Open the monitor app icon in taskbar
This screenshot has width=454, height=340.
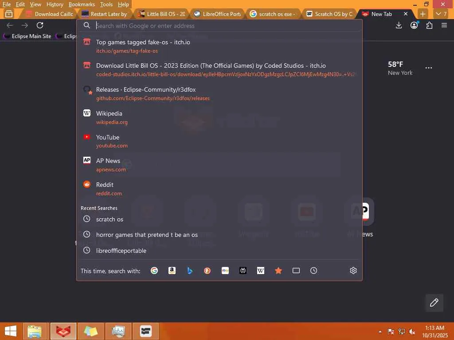[118, 331]
